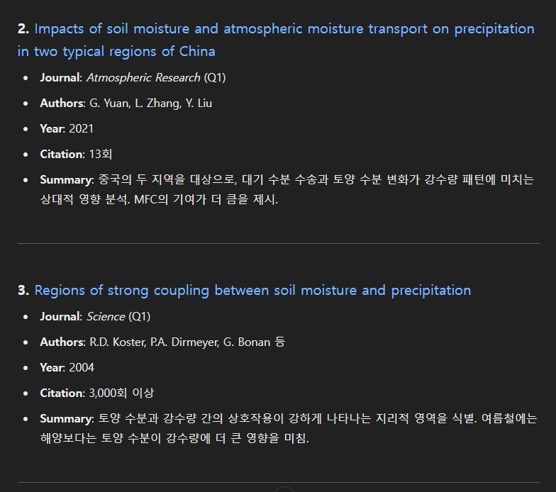Viewport: 556px width, 492px height.
Task: Click the (Q1) tag after Atmospheric Research
Action: [x=215, y=78]
